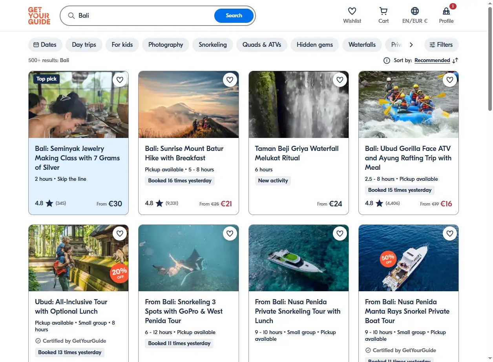Open Taman Beji Griya Waterfall Melukat Ritual title
Viewport: 493px width, 362px height.
pyautogui.click(x=297, y=153)
